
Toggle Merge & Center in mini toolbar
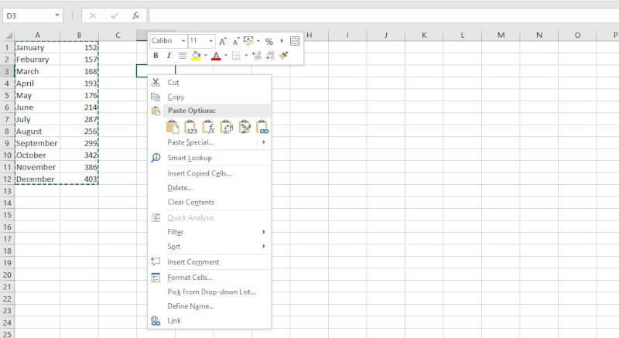pos(295,41)
